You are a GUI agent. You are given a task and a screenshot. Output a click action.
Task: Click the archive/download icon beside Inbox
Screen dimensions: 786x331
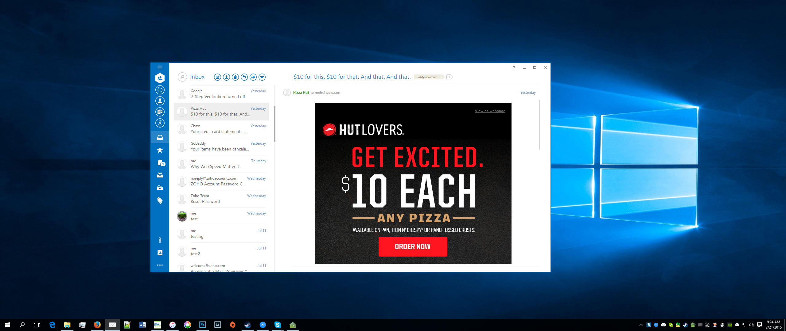click(226, 77)
